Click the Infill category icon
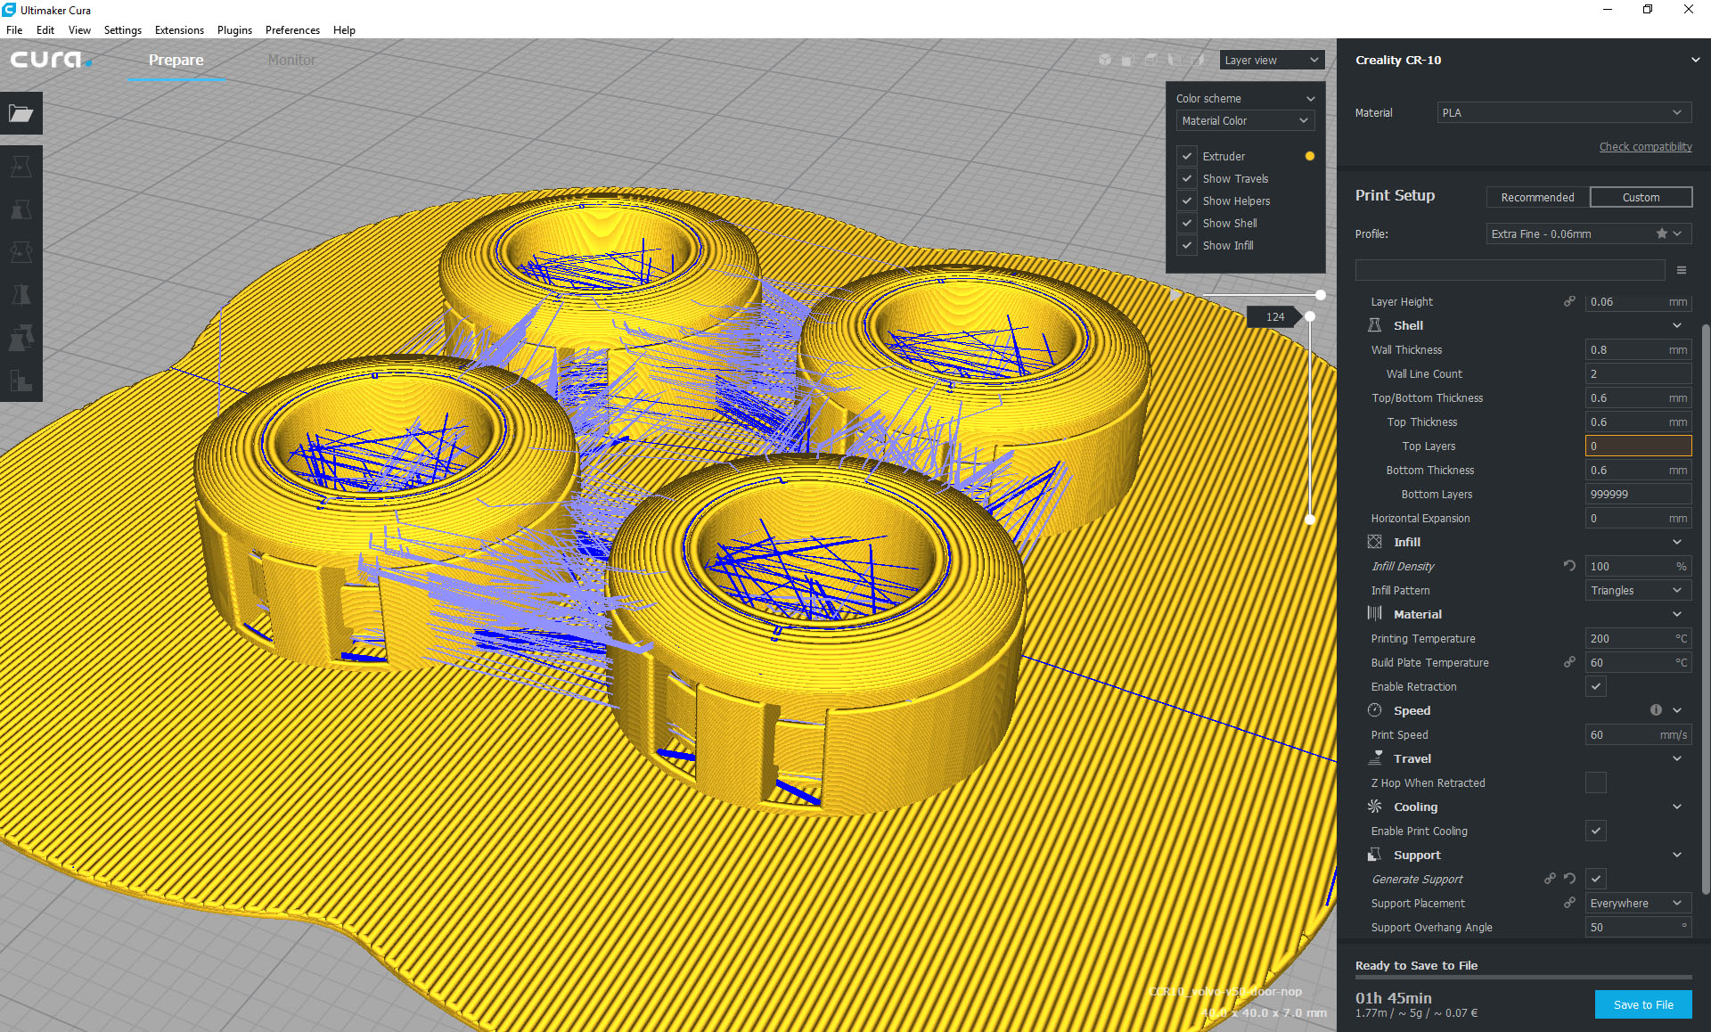 click(1375, 542)
